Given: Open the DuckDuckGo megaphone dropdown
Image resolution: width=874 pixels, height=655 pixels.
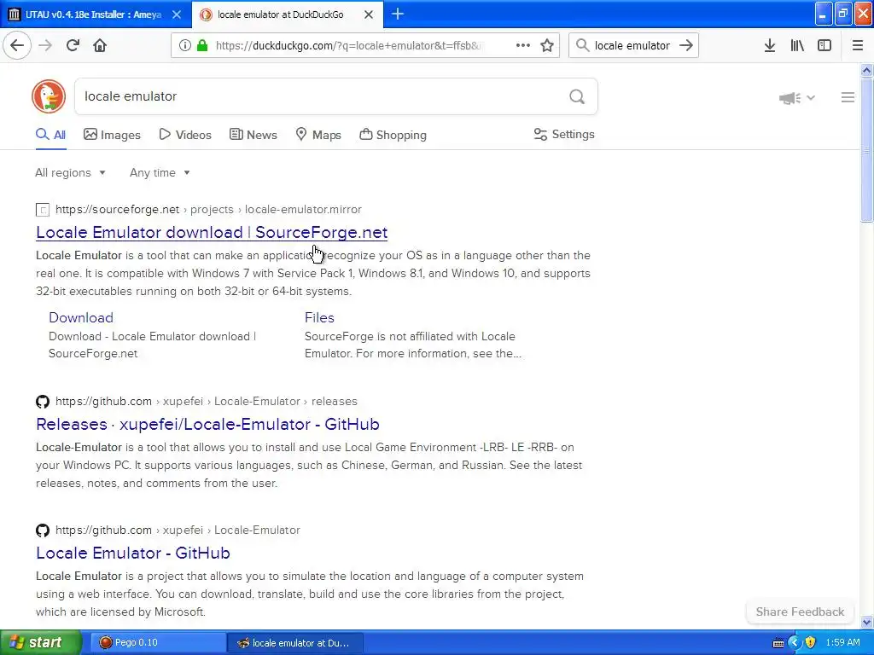Looking at the screenshot, I should [x=796, y=98].
